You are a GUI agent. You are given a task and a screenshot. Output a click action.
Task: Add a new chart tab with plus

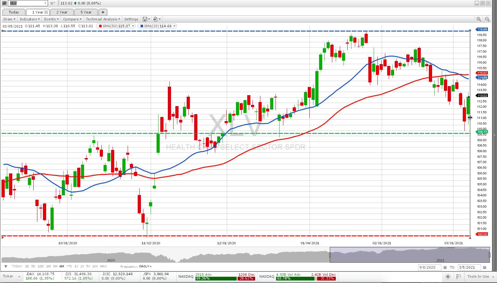pos(103,12)
